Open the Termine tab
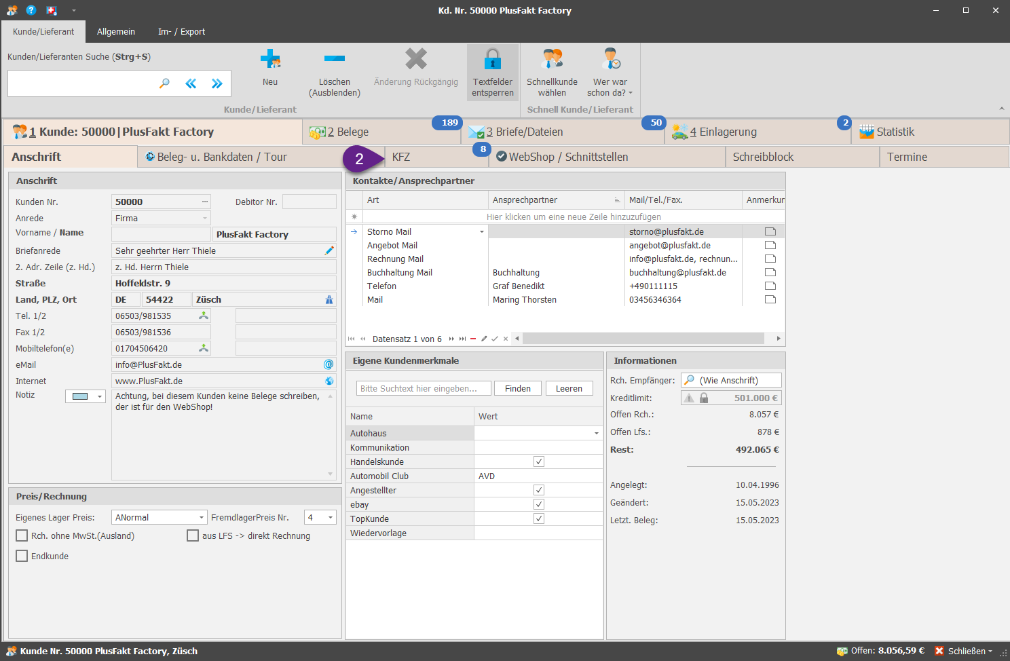The height and width of the screenshot is (661, 1010). pyautogui.click(x=944, y=157)
